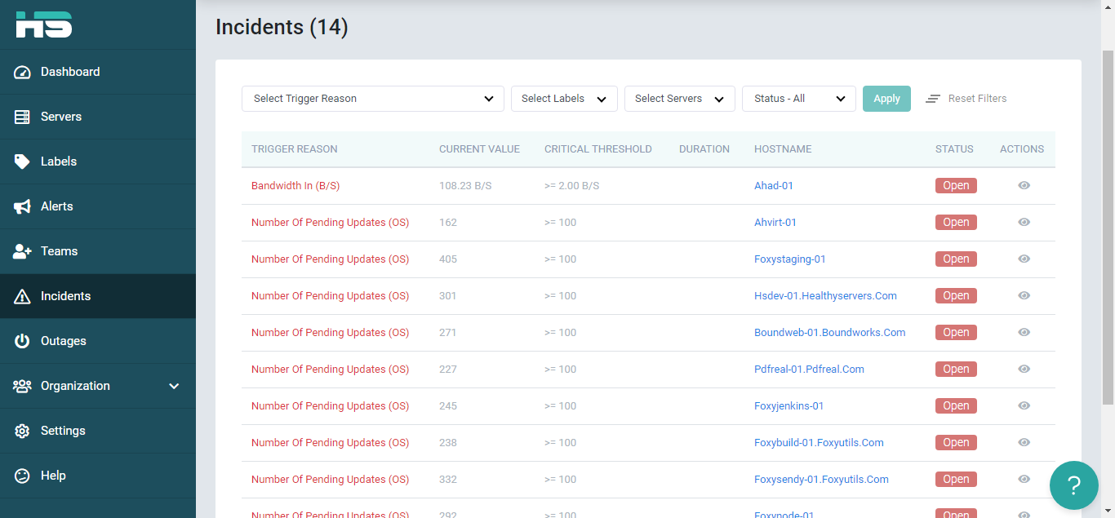Screen dimensions: 1115x518
Task: Open the Ahvirt-01 hostname link
Action: click(775, 223)
